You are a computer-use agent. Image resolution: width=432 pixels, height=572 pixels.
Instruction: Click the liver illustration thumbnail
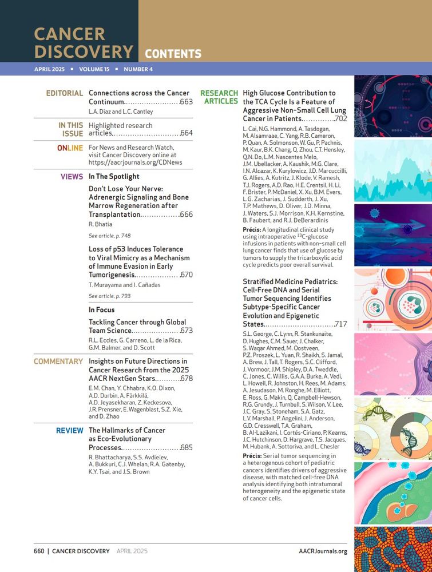[x=393, y=494]
